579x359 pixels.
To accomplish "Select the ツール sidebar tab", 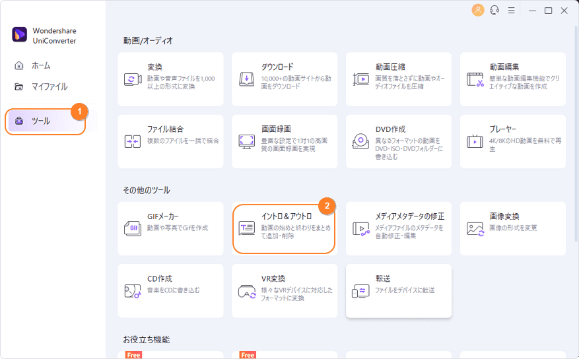I will pos(41,121).
